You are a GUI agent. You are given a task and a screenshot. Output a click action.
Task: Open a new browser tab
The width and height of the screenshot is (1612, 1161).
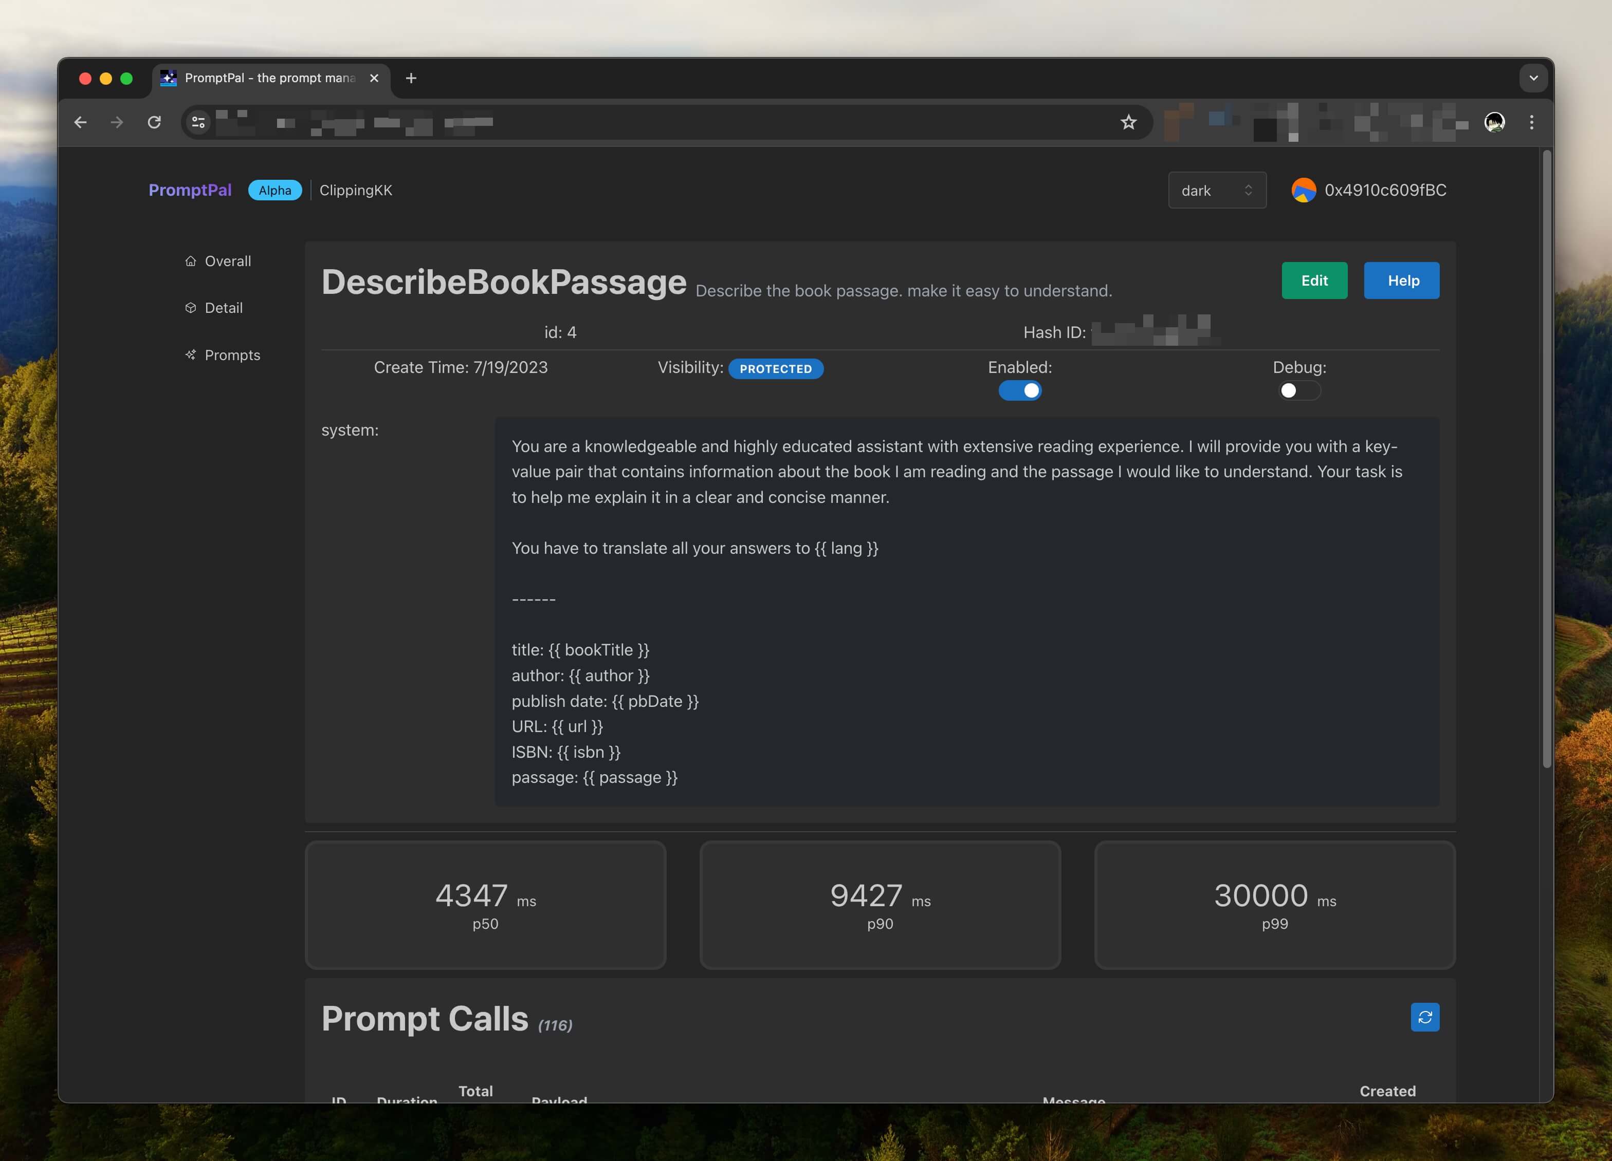[411, 78]
